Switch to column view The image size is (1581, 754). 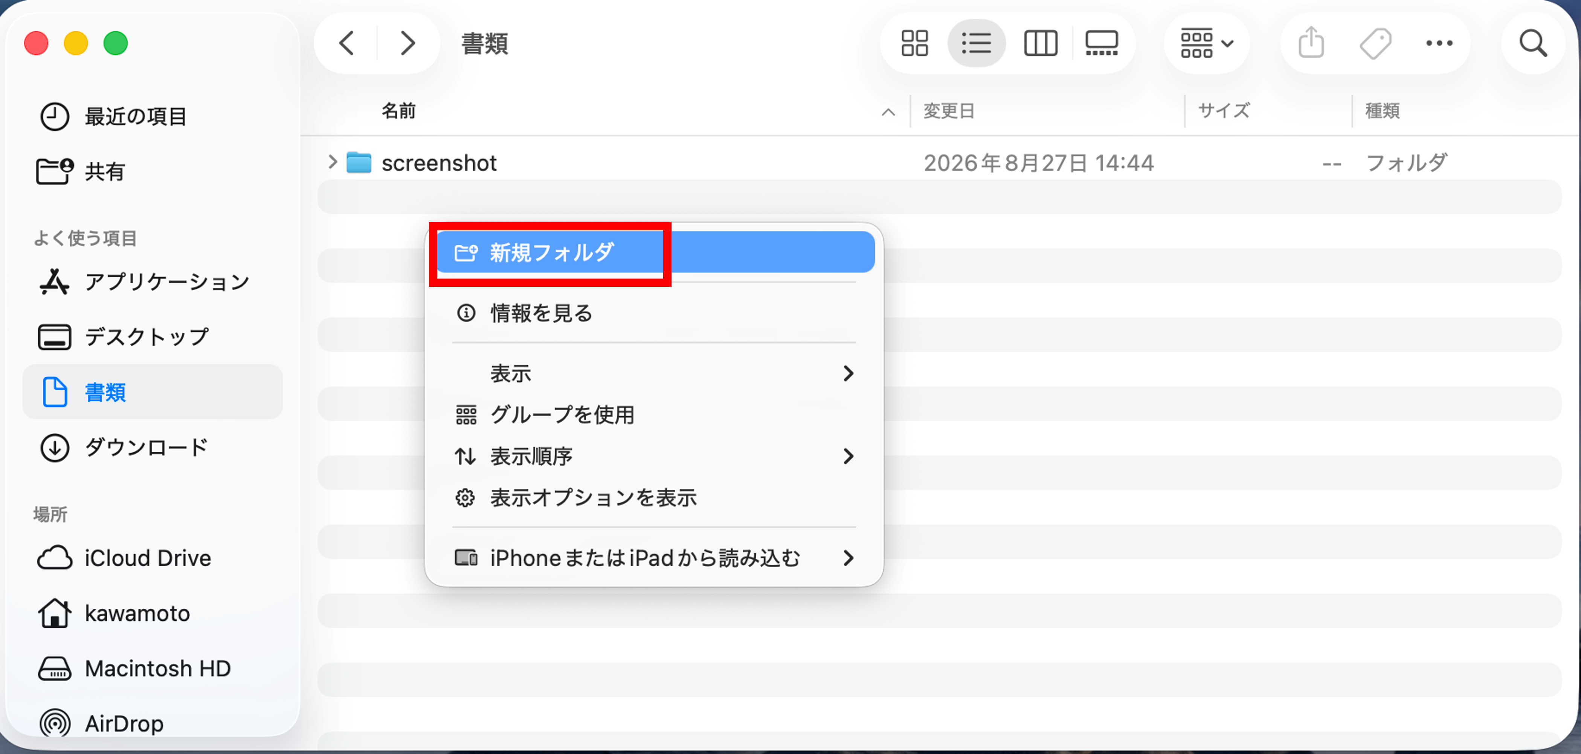tap(1040, 44)
